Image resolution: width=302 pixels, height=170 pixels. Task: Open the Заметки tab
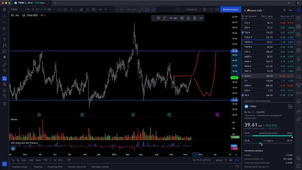(38, 167)
